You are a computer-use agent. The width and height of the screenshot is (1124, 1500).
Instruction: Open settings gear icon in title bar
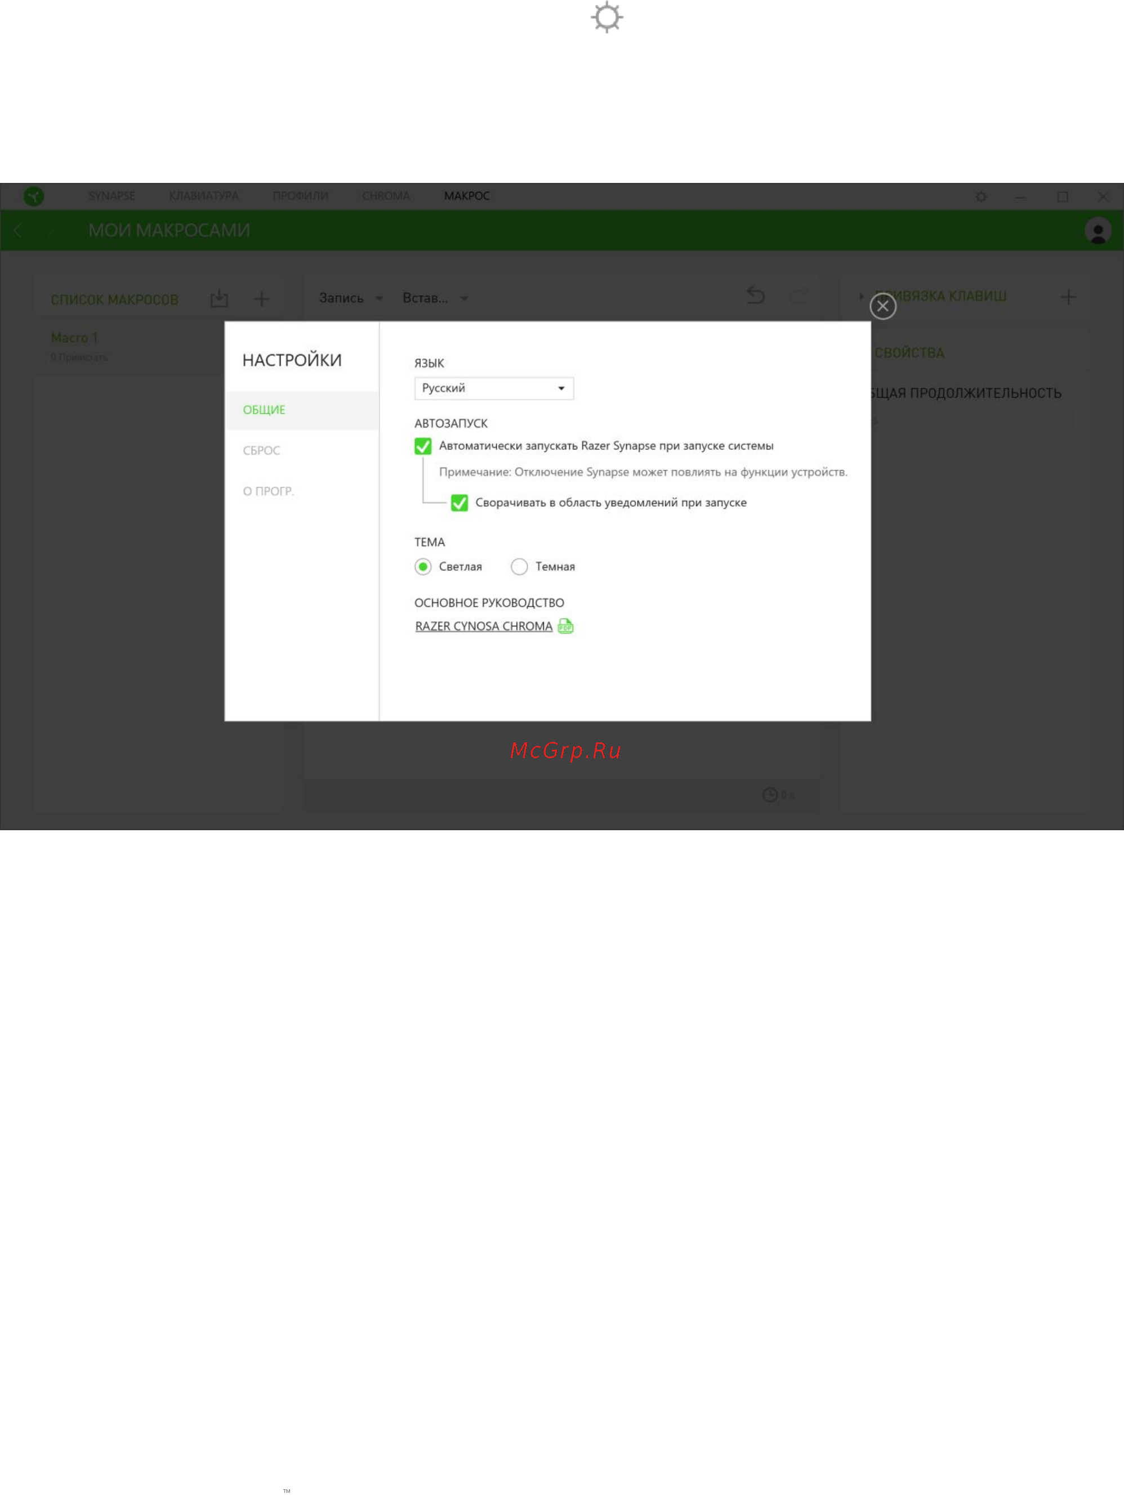[981, 196]
